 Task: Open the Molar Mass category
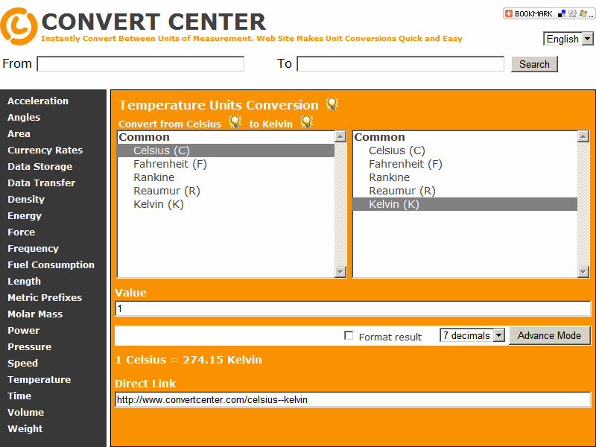pyautogui.click(x=35, y=314)
